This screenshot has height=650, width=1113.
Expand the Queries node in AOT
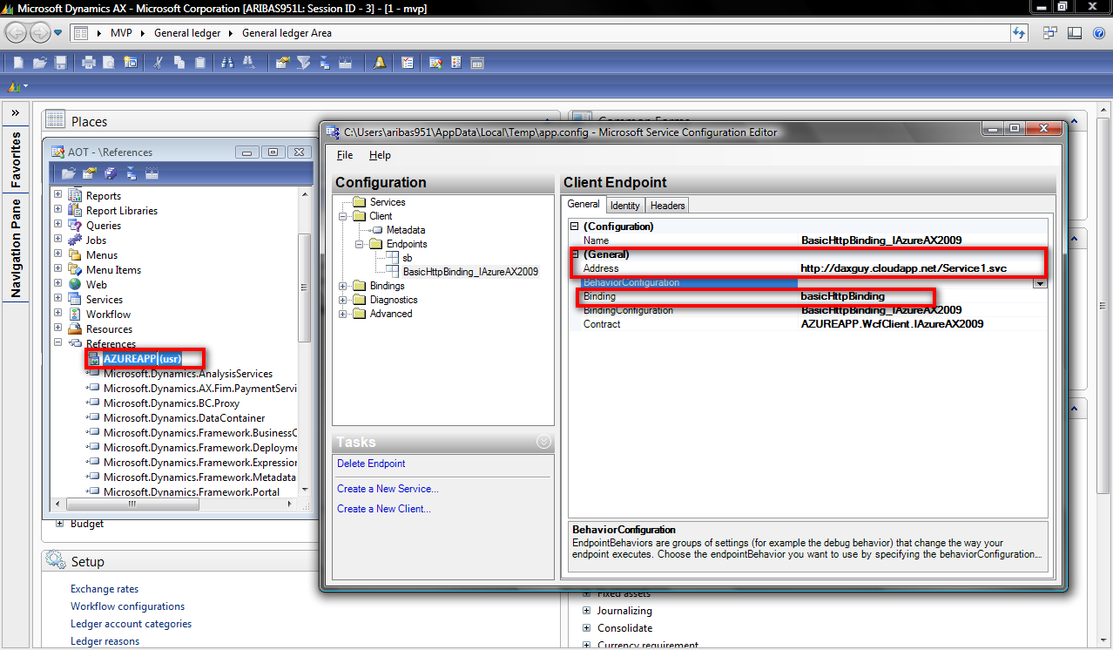tap(58, 225)
